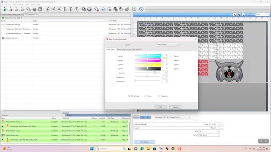Click the cyan lighten-darken slider
This screenshot has width=271, height=152.
click(x=148, y=56)
